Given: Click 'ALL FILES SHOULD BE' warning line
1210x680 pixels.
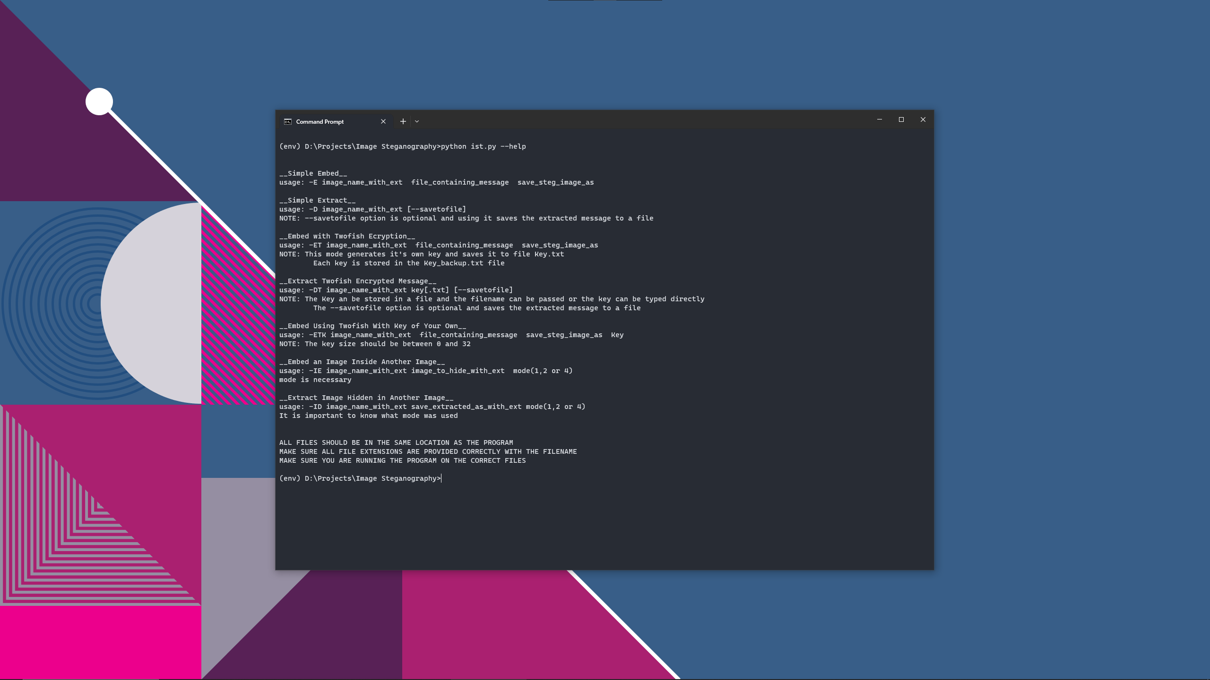Looking at the screenshot, I should [x=396, y=442].
